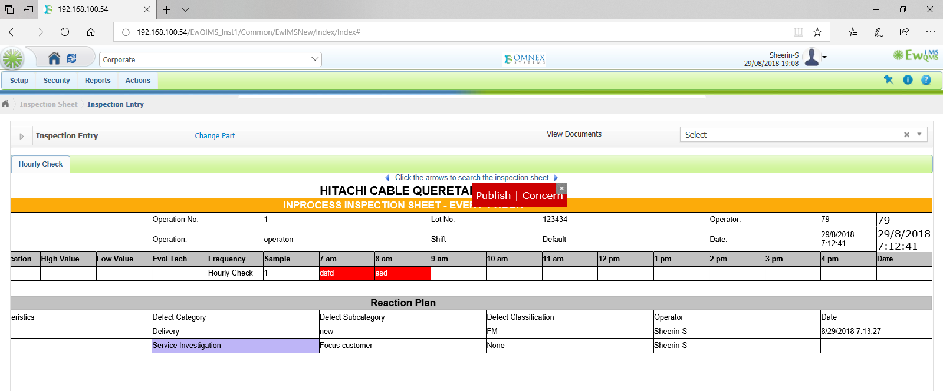Click the right arrow to search sheets

(x=556, y=178)
